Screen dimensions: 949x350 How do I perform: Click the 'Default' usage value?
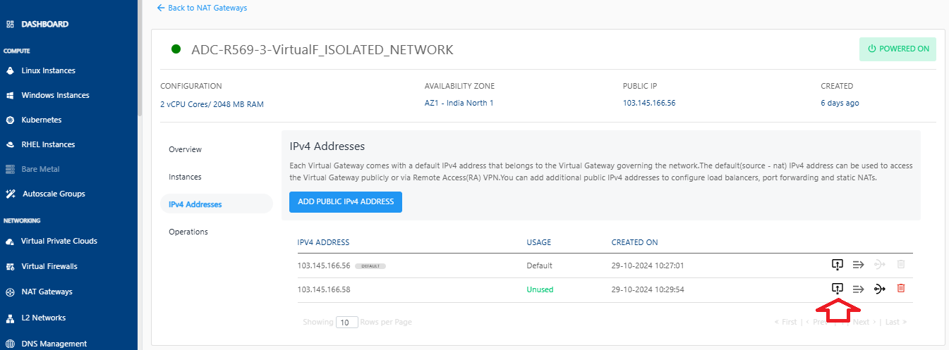[x=539, y=265]
